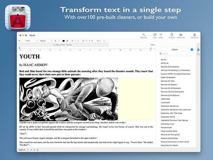Toggle italic formatting

(75, 41)
